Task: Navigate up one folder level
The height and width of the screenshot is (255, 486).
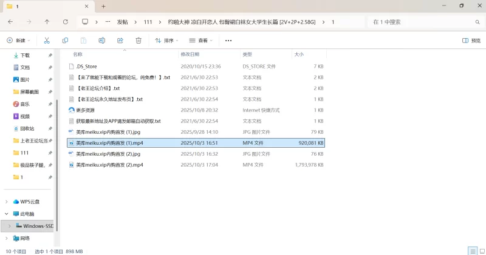Action: point(47,22)
